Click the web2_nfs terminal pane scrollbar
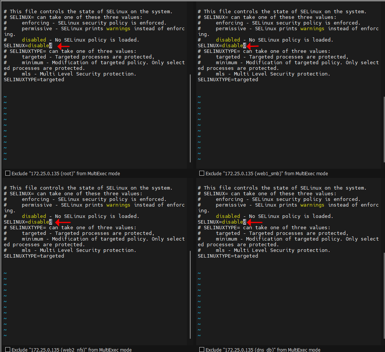Viewport: 385px width, 352px height. pos(190,295)
